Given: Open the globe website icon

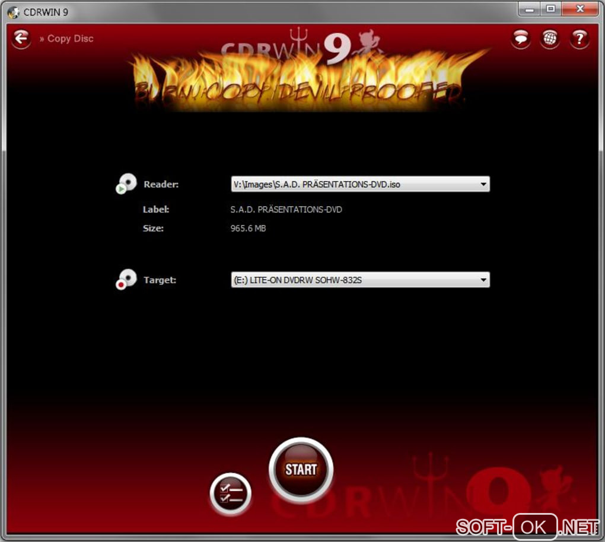Looking at the screenshot, I should [x=550, y=39].
